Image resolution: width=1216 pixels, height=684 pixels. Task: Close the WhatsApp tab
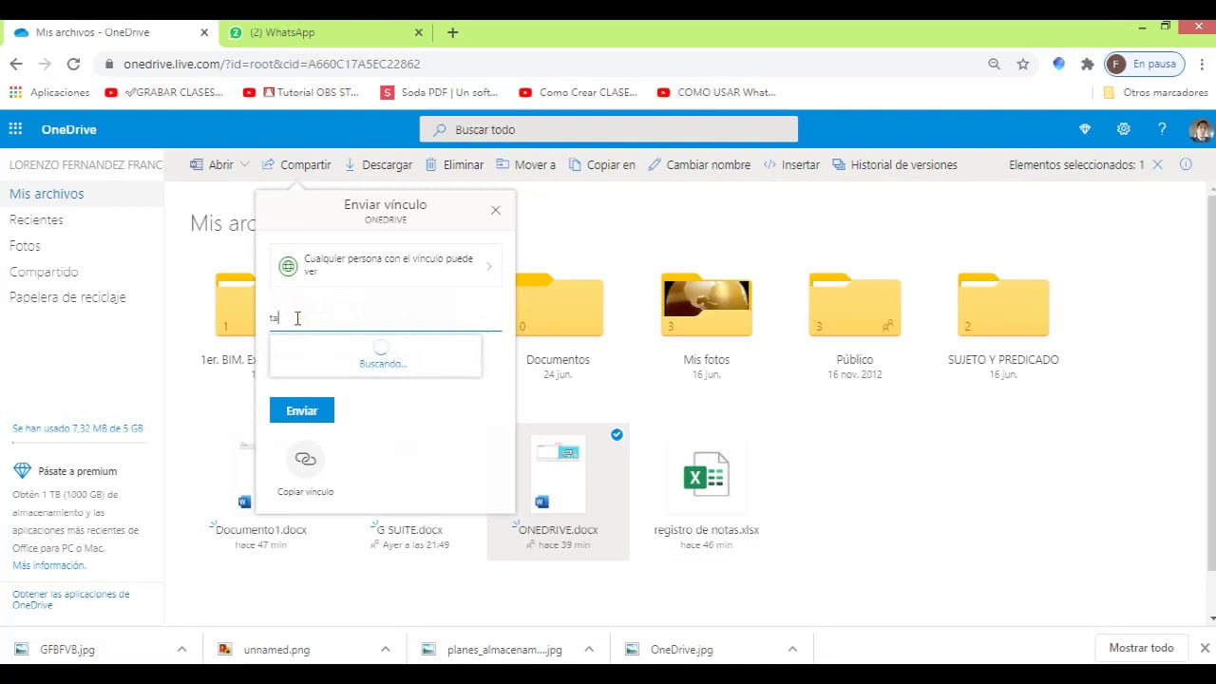[x=419, y=32]
